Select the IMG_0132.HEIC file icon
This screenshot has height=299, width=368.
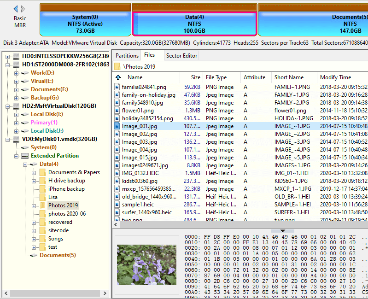pyautogui.click(x=117, y=173)
